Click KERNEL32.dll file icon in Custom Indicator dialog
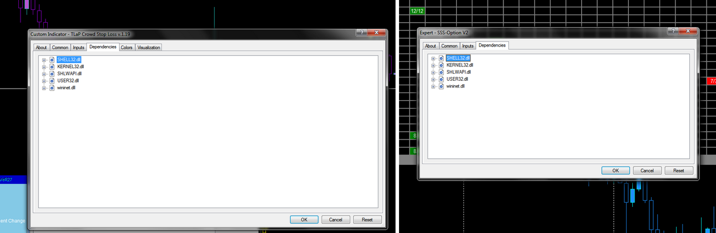Screen dimensions: 716x233 tap(52, 66)
